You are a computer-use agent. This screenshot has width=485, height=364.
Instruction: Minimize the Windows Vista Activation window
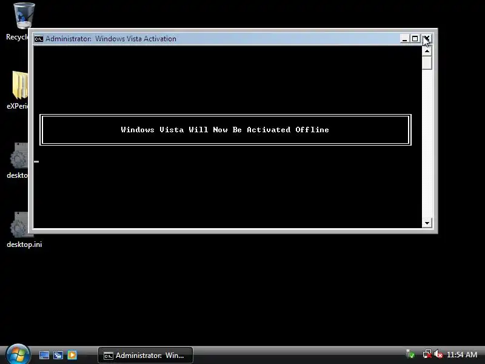pyautogui.click(x=404, y=39)
